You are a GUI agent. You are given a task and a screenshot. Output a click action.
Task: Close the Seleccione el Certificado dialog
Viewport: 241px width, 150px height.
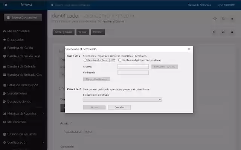[x=189, y=49]
